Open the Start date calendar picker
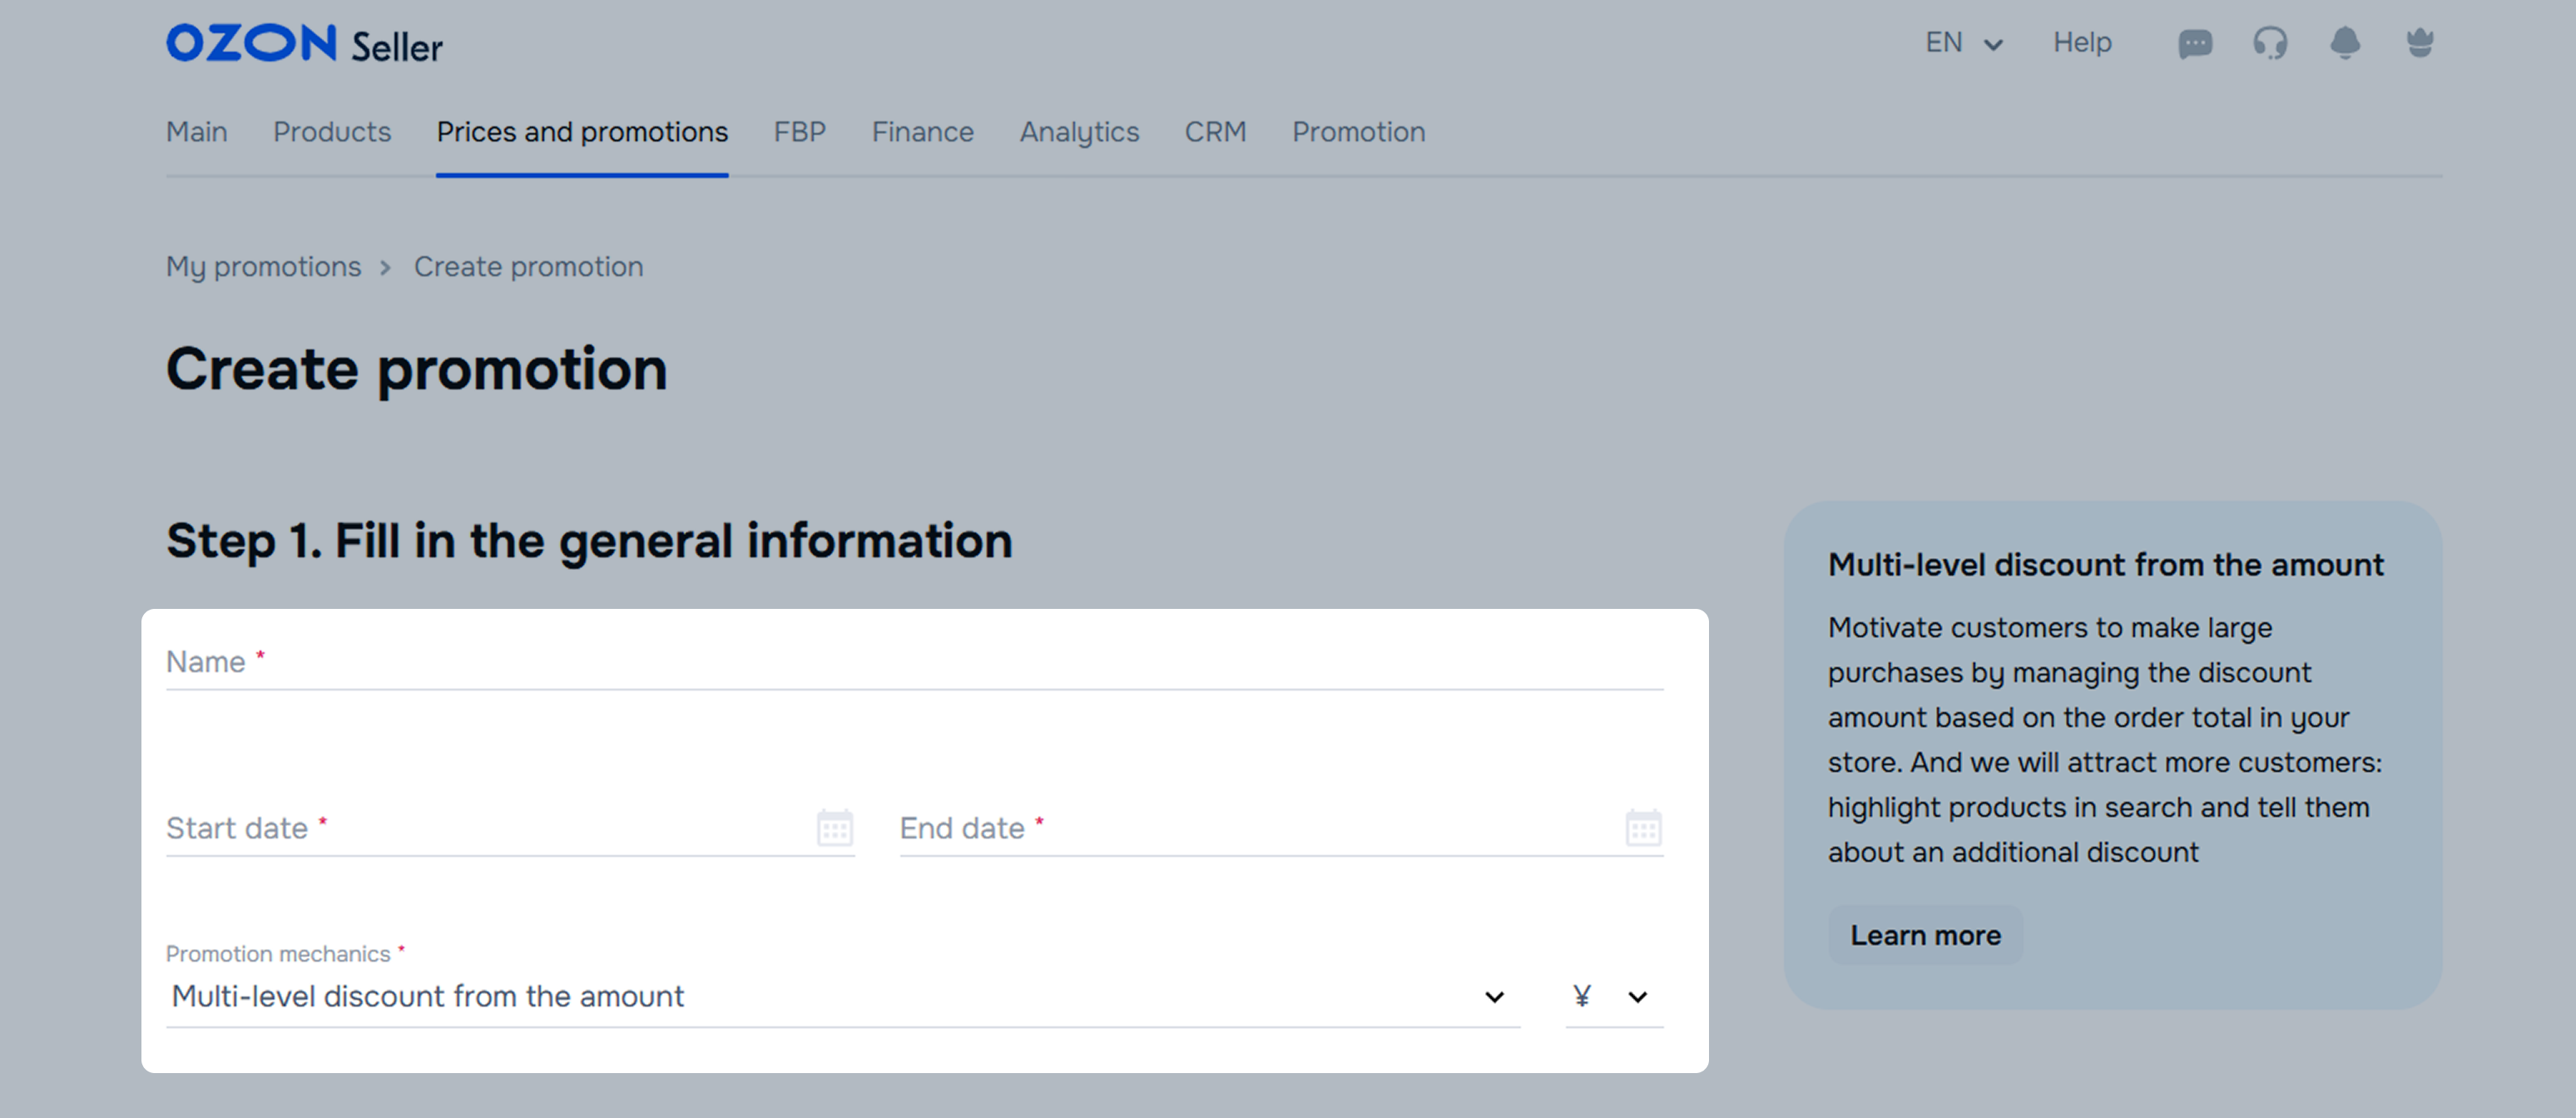This screenshot has height=1118, width=2576. click(835, 828)
